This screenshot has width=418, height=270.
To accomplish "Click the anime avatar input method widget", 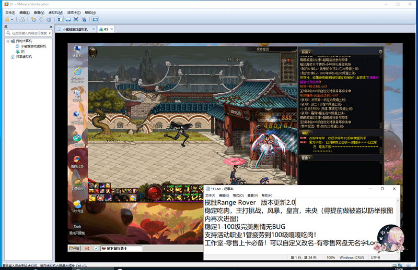I will (391, 238).
